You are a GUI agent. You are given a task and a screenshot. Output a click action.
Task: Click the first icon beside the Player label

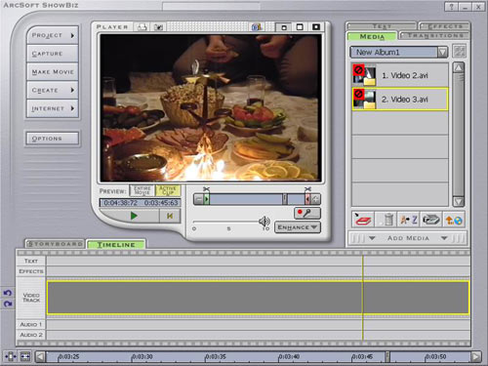coord(142,27)
